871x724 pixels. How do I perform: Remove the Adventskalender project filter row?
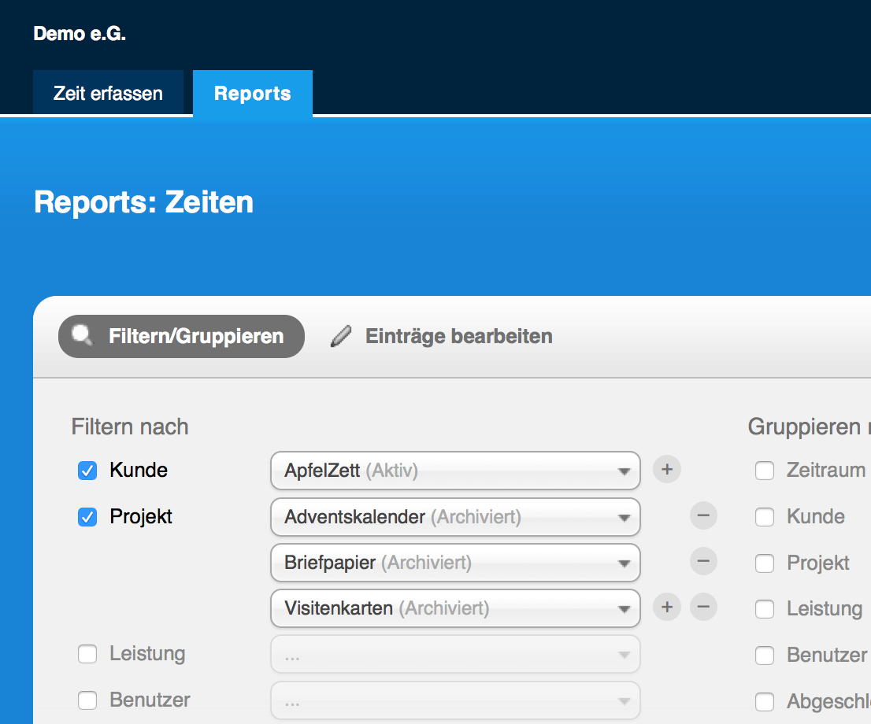(703, 515)
